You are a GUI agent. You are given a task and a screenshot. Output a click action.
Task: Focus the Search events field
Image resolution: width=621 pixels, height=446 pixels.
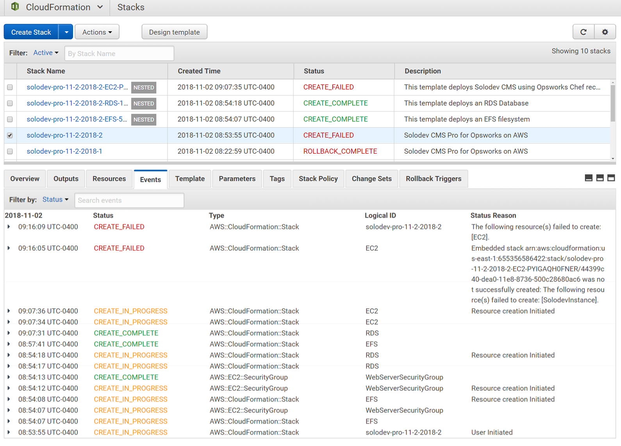pos(129,200)
